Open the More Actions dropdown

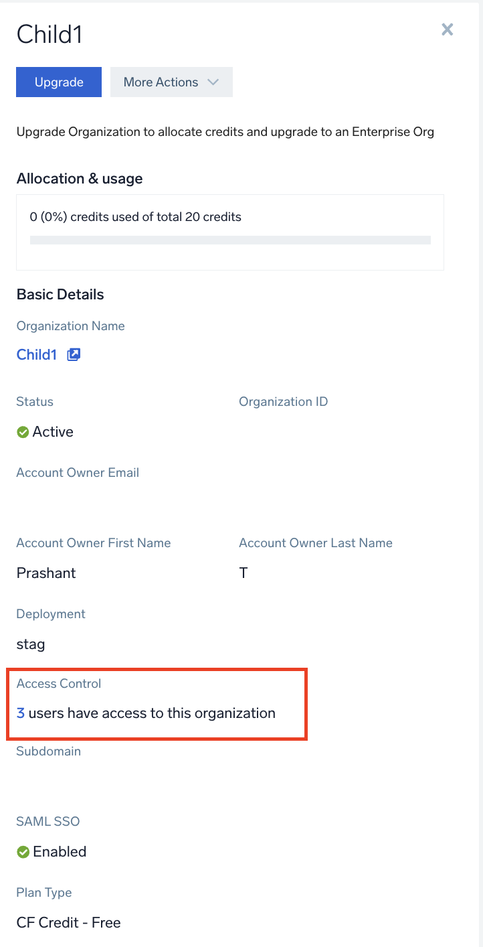pos(171,82)
